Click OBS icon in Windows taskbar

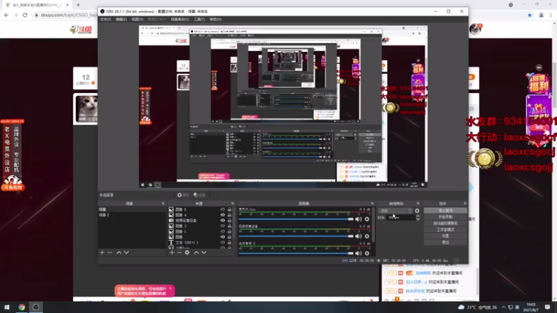click(x=36, y=307)
